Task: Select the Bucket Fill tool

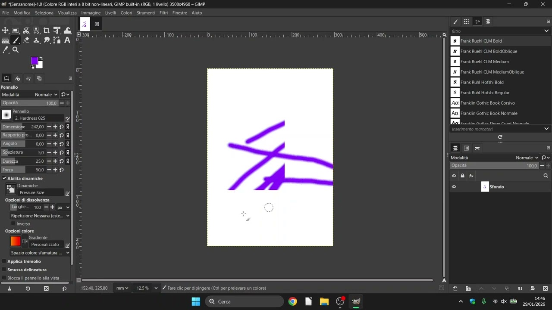Action: 5,40
